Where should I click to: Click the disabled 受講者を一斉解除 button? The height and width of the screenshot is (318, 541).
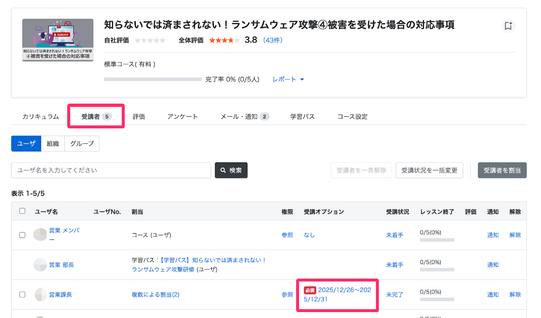(x=361, y=170)
